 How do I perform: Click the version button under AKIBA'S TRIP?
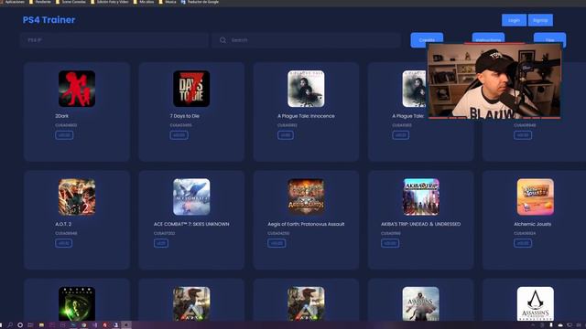pyautogui.click(x=390, y=243)
